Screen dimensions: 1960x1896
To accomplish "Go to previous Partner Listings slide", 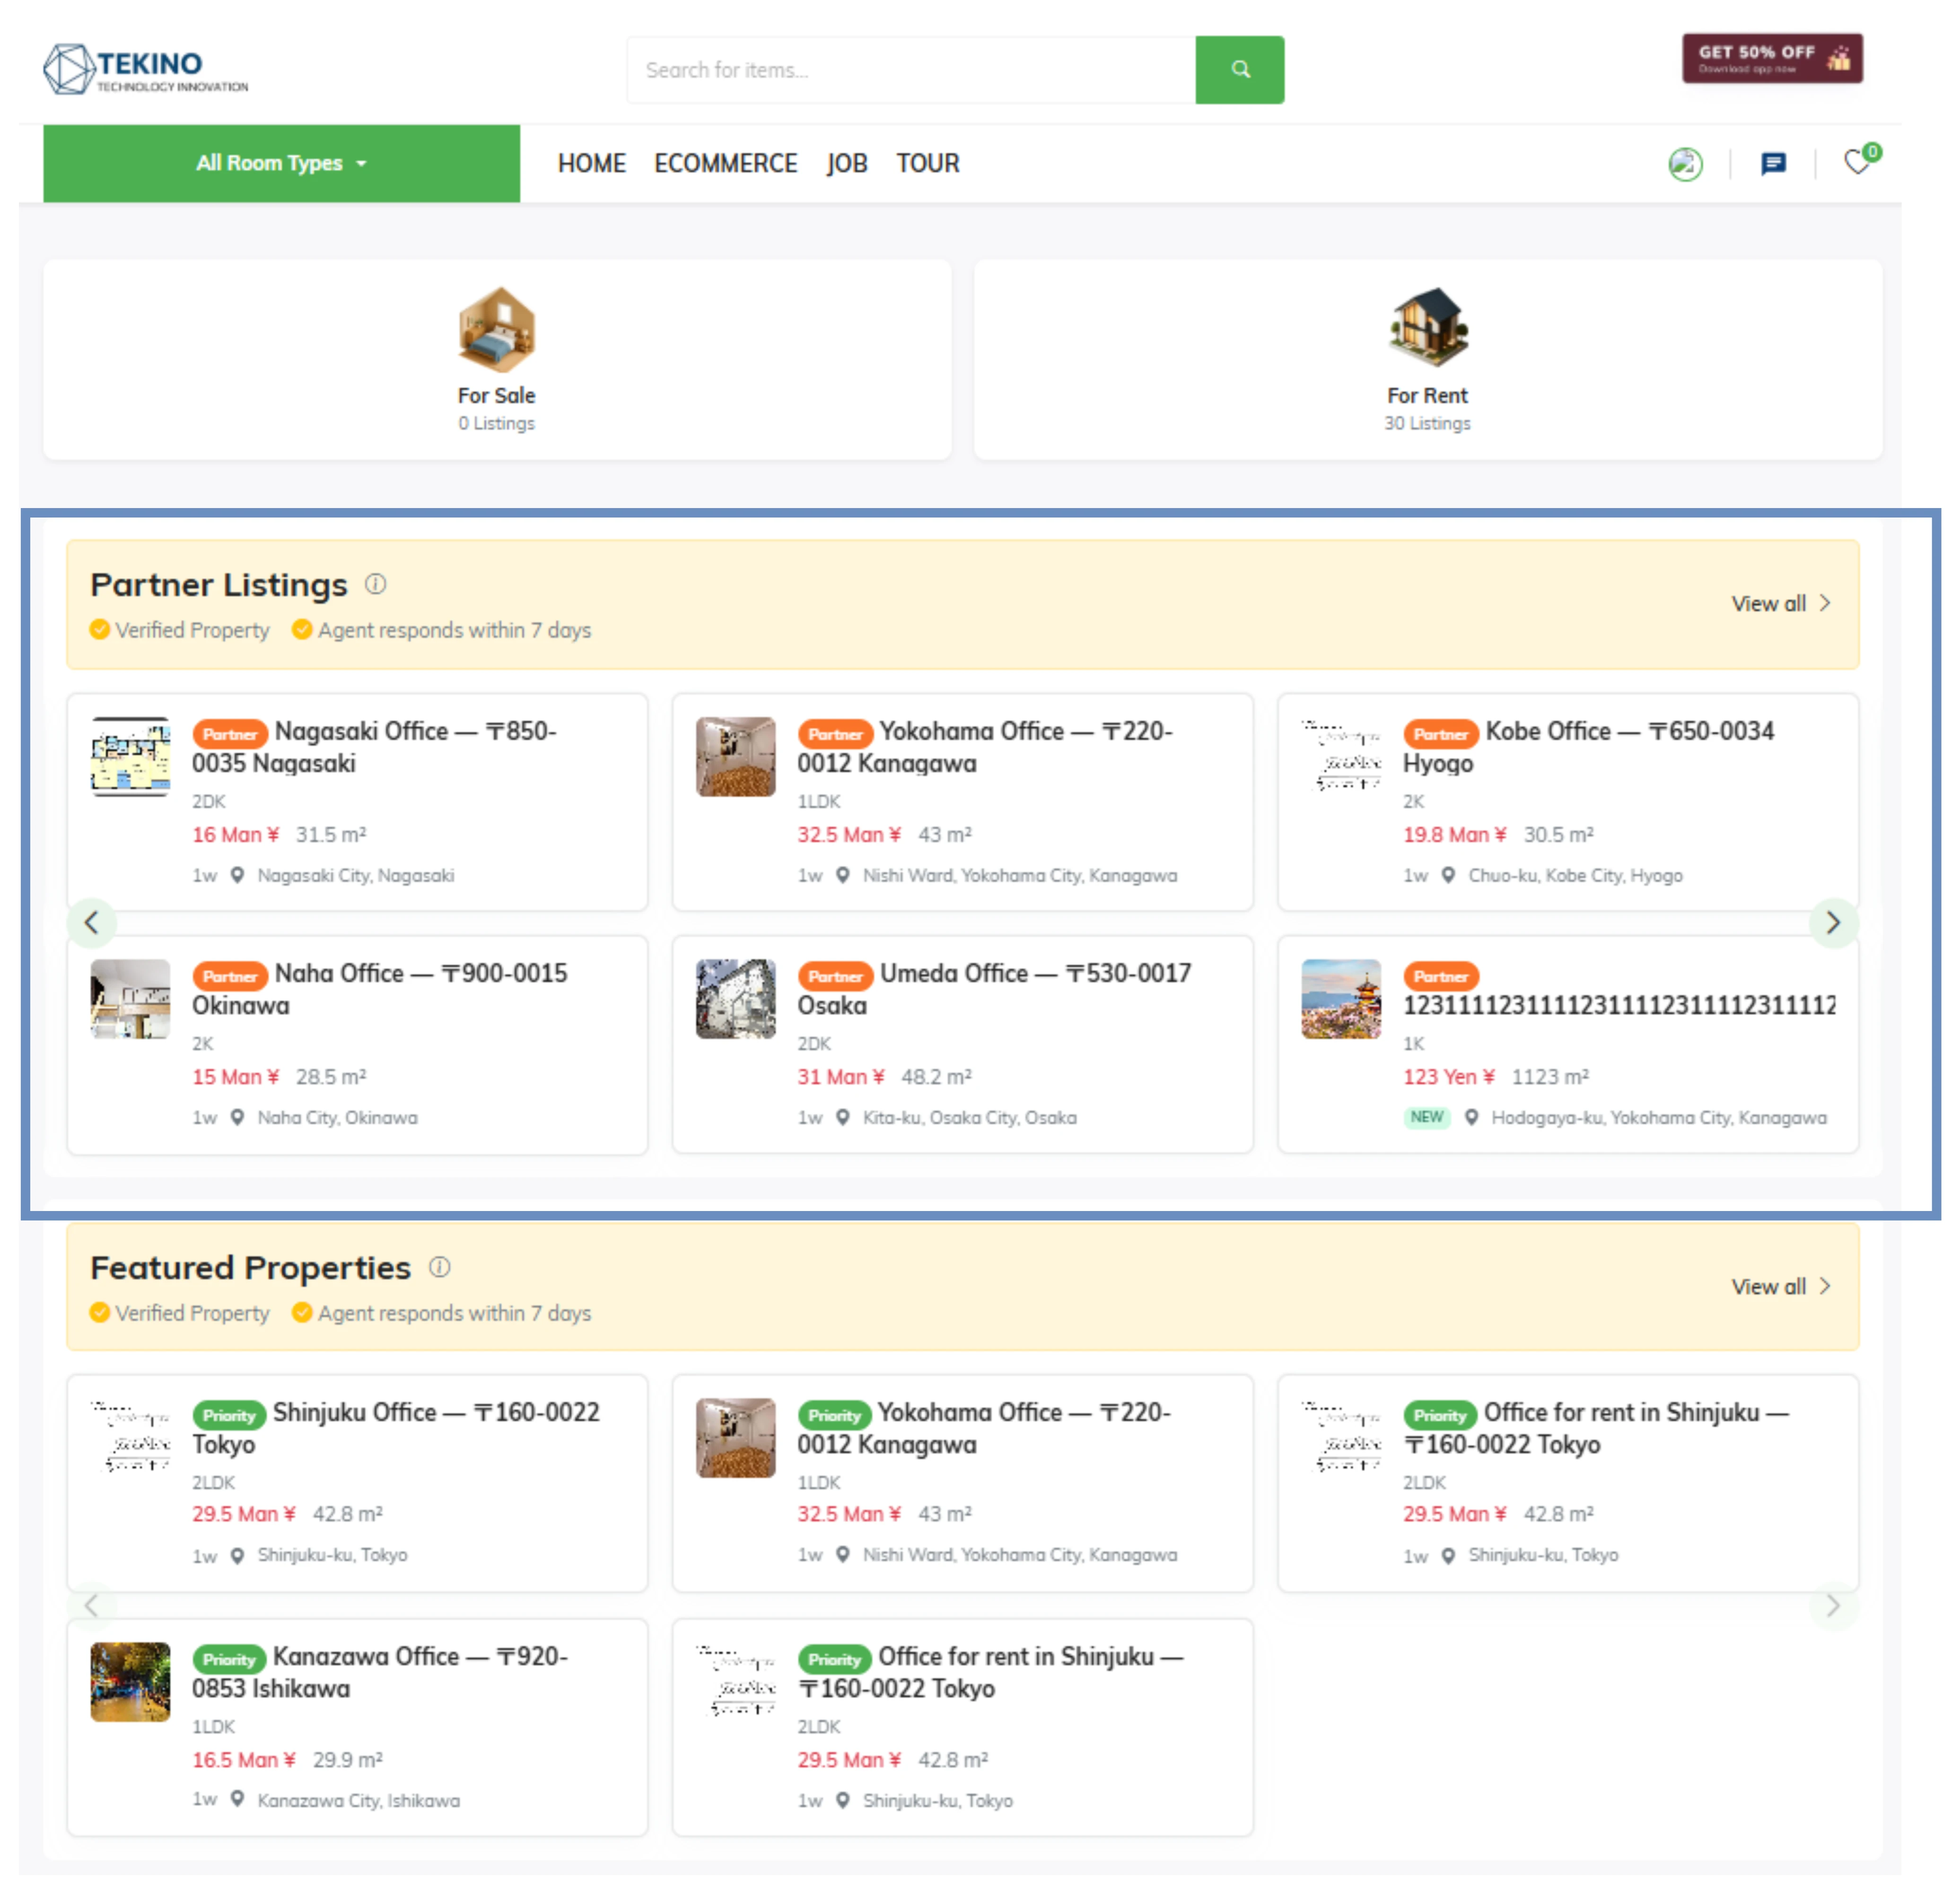I will point(92,922).
